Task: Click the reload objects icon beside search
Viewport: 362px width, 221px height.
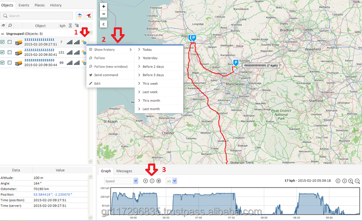Action: (80, 16)
